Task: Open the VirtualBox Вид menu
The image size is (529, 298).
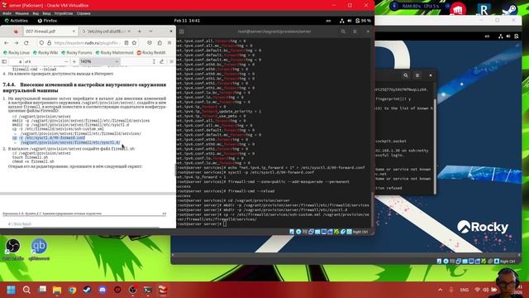Action: pyautogui.click(x=36, y=13)
